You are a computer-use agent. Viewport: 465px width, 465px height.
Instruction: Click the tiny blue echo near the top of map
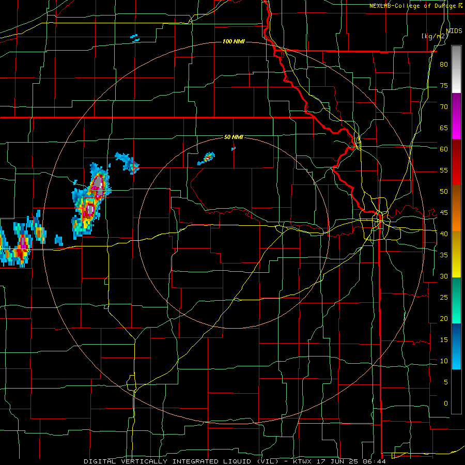(x=135, y=38)
